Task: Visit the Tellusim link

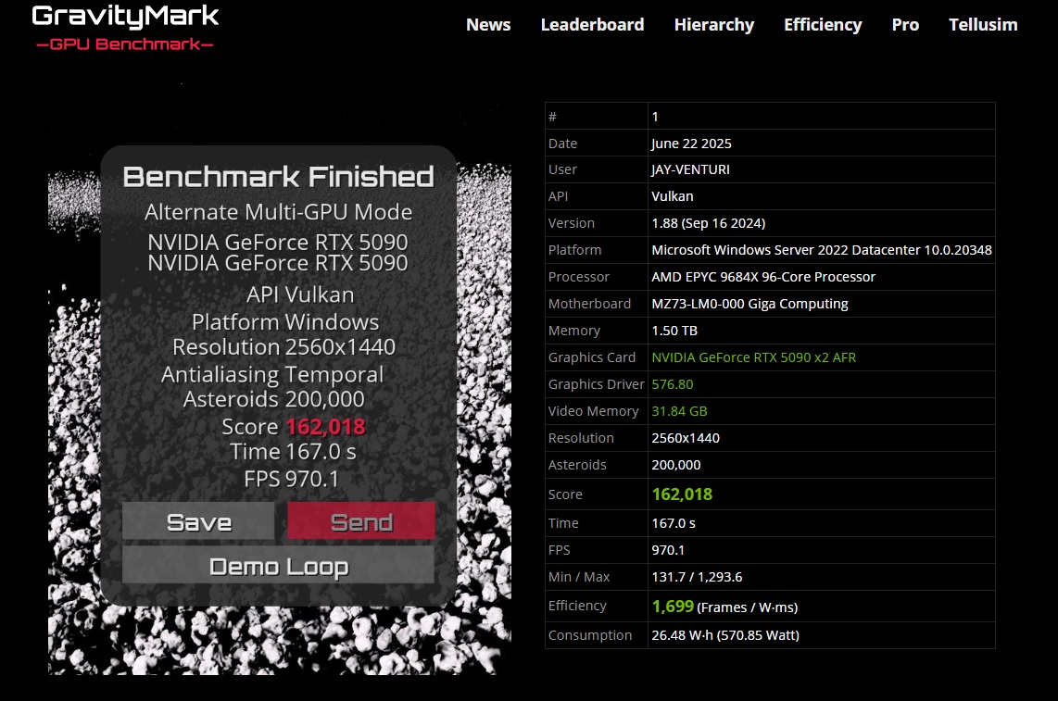Action: (983, 25)
